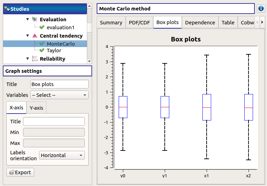267x186 pixels.
Task: Collapse the Evaluation tree node
Action: 28,20
